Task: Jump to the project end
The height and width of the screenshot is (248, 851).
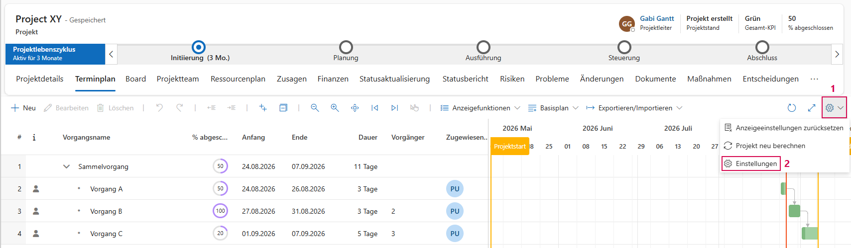Action: 394,107
